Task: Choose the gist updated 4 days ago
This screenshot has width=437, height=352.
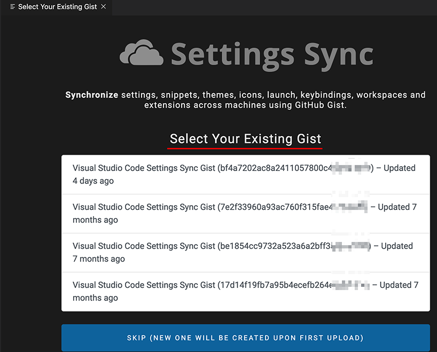Action: pos(246,175)
